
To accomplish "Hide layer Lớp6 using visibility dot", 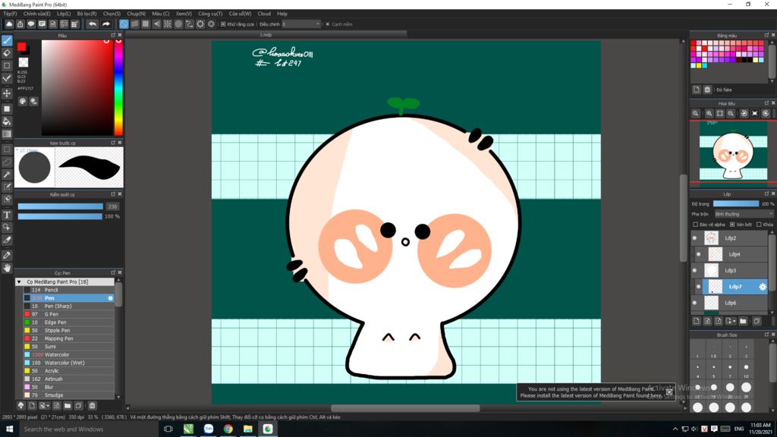I will pos(694,303).
